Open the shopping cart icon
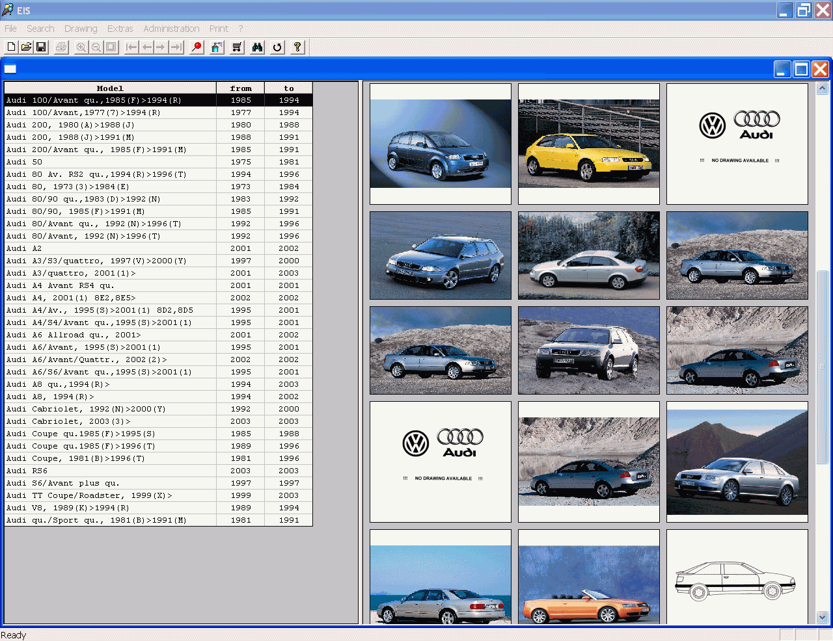Screen dimensions: 833x641 pos(237,47)
